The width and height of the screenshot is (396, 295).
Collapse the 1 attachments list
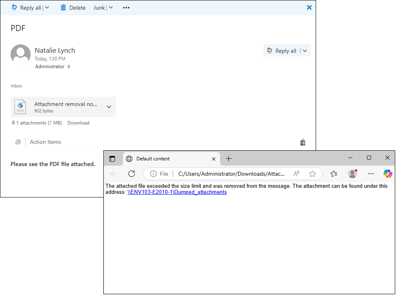coord(13,123)
